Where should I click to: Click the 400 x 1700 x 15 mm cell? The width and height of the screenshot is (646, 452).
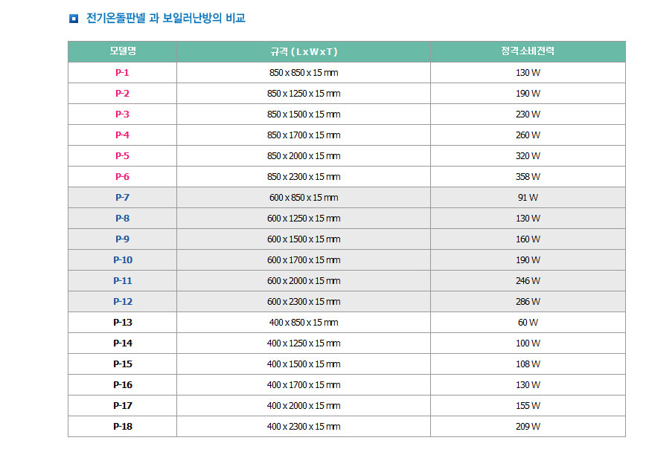(x=304, y=385)
